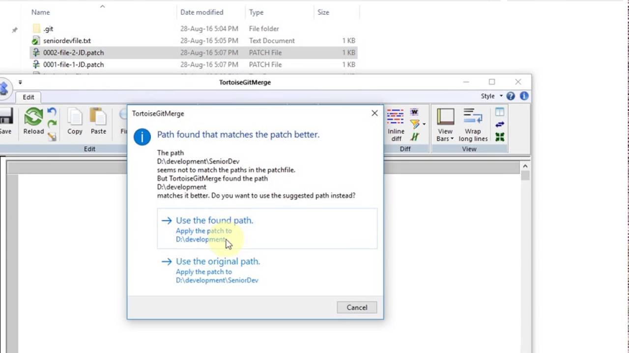The image size is (629, 353).
Task: Close the TortoiseGitMerge path dialog
Action: click(374, 113)
